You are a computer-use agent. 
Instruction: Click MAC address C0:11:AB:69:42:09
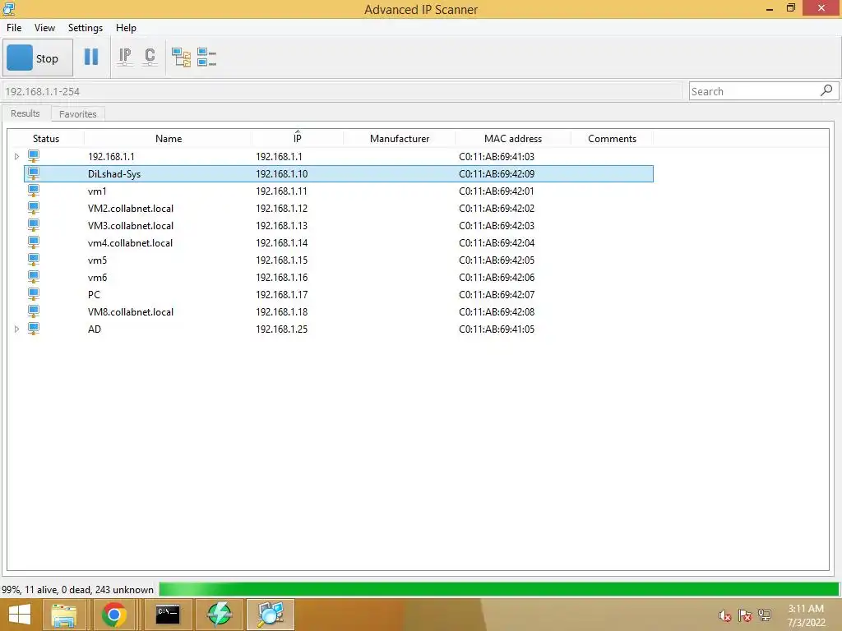[497, 174]
